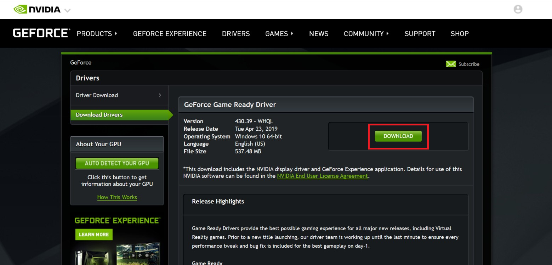Viewport: 552px width, 265px height.
Task: Expand the Games menu arrow
Action: pos(292,34)
